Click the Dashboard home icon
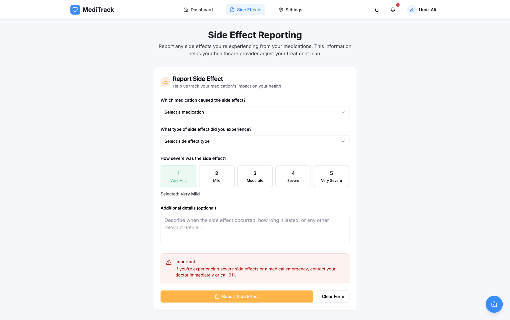Viewport: 510px width, 320px height. click(x=186, y=10)
